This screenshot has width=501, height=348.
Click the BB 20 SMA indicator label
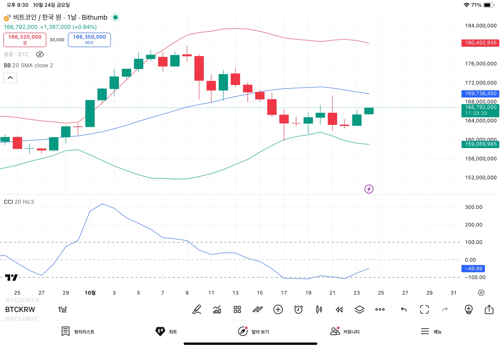click(x=28, y=65)
